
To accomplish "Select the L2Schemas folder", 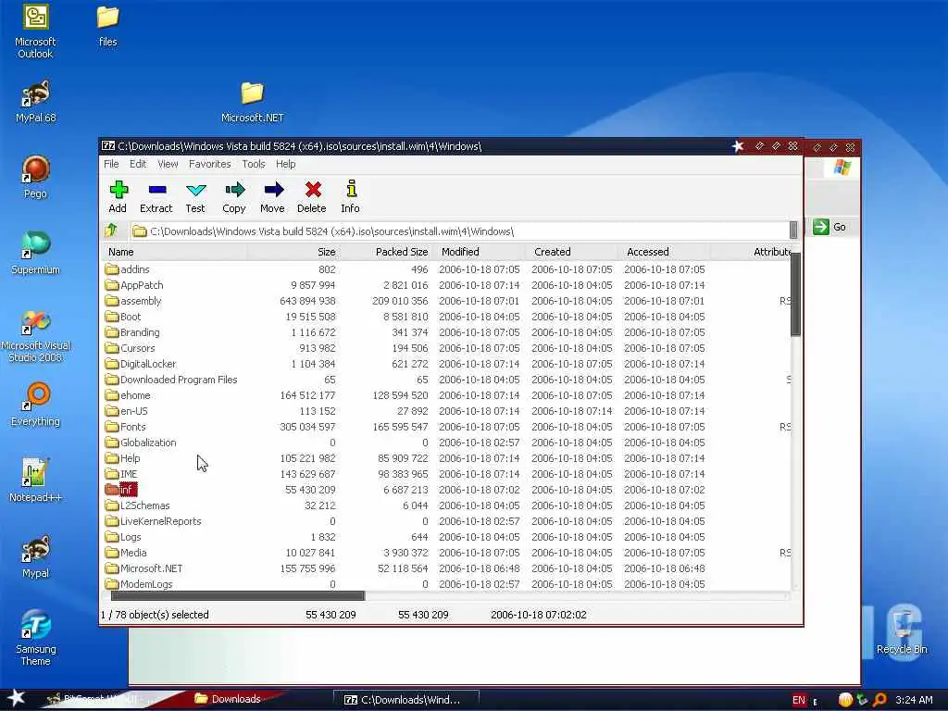I will 137,505.
